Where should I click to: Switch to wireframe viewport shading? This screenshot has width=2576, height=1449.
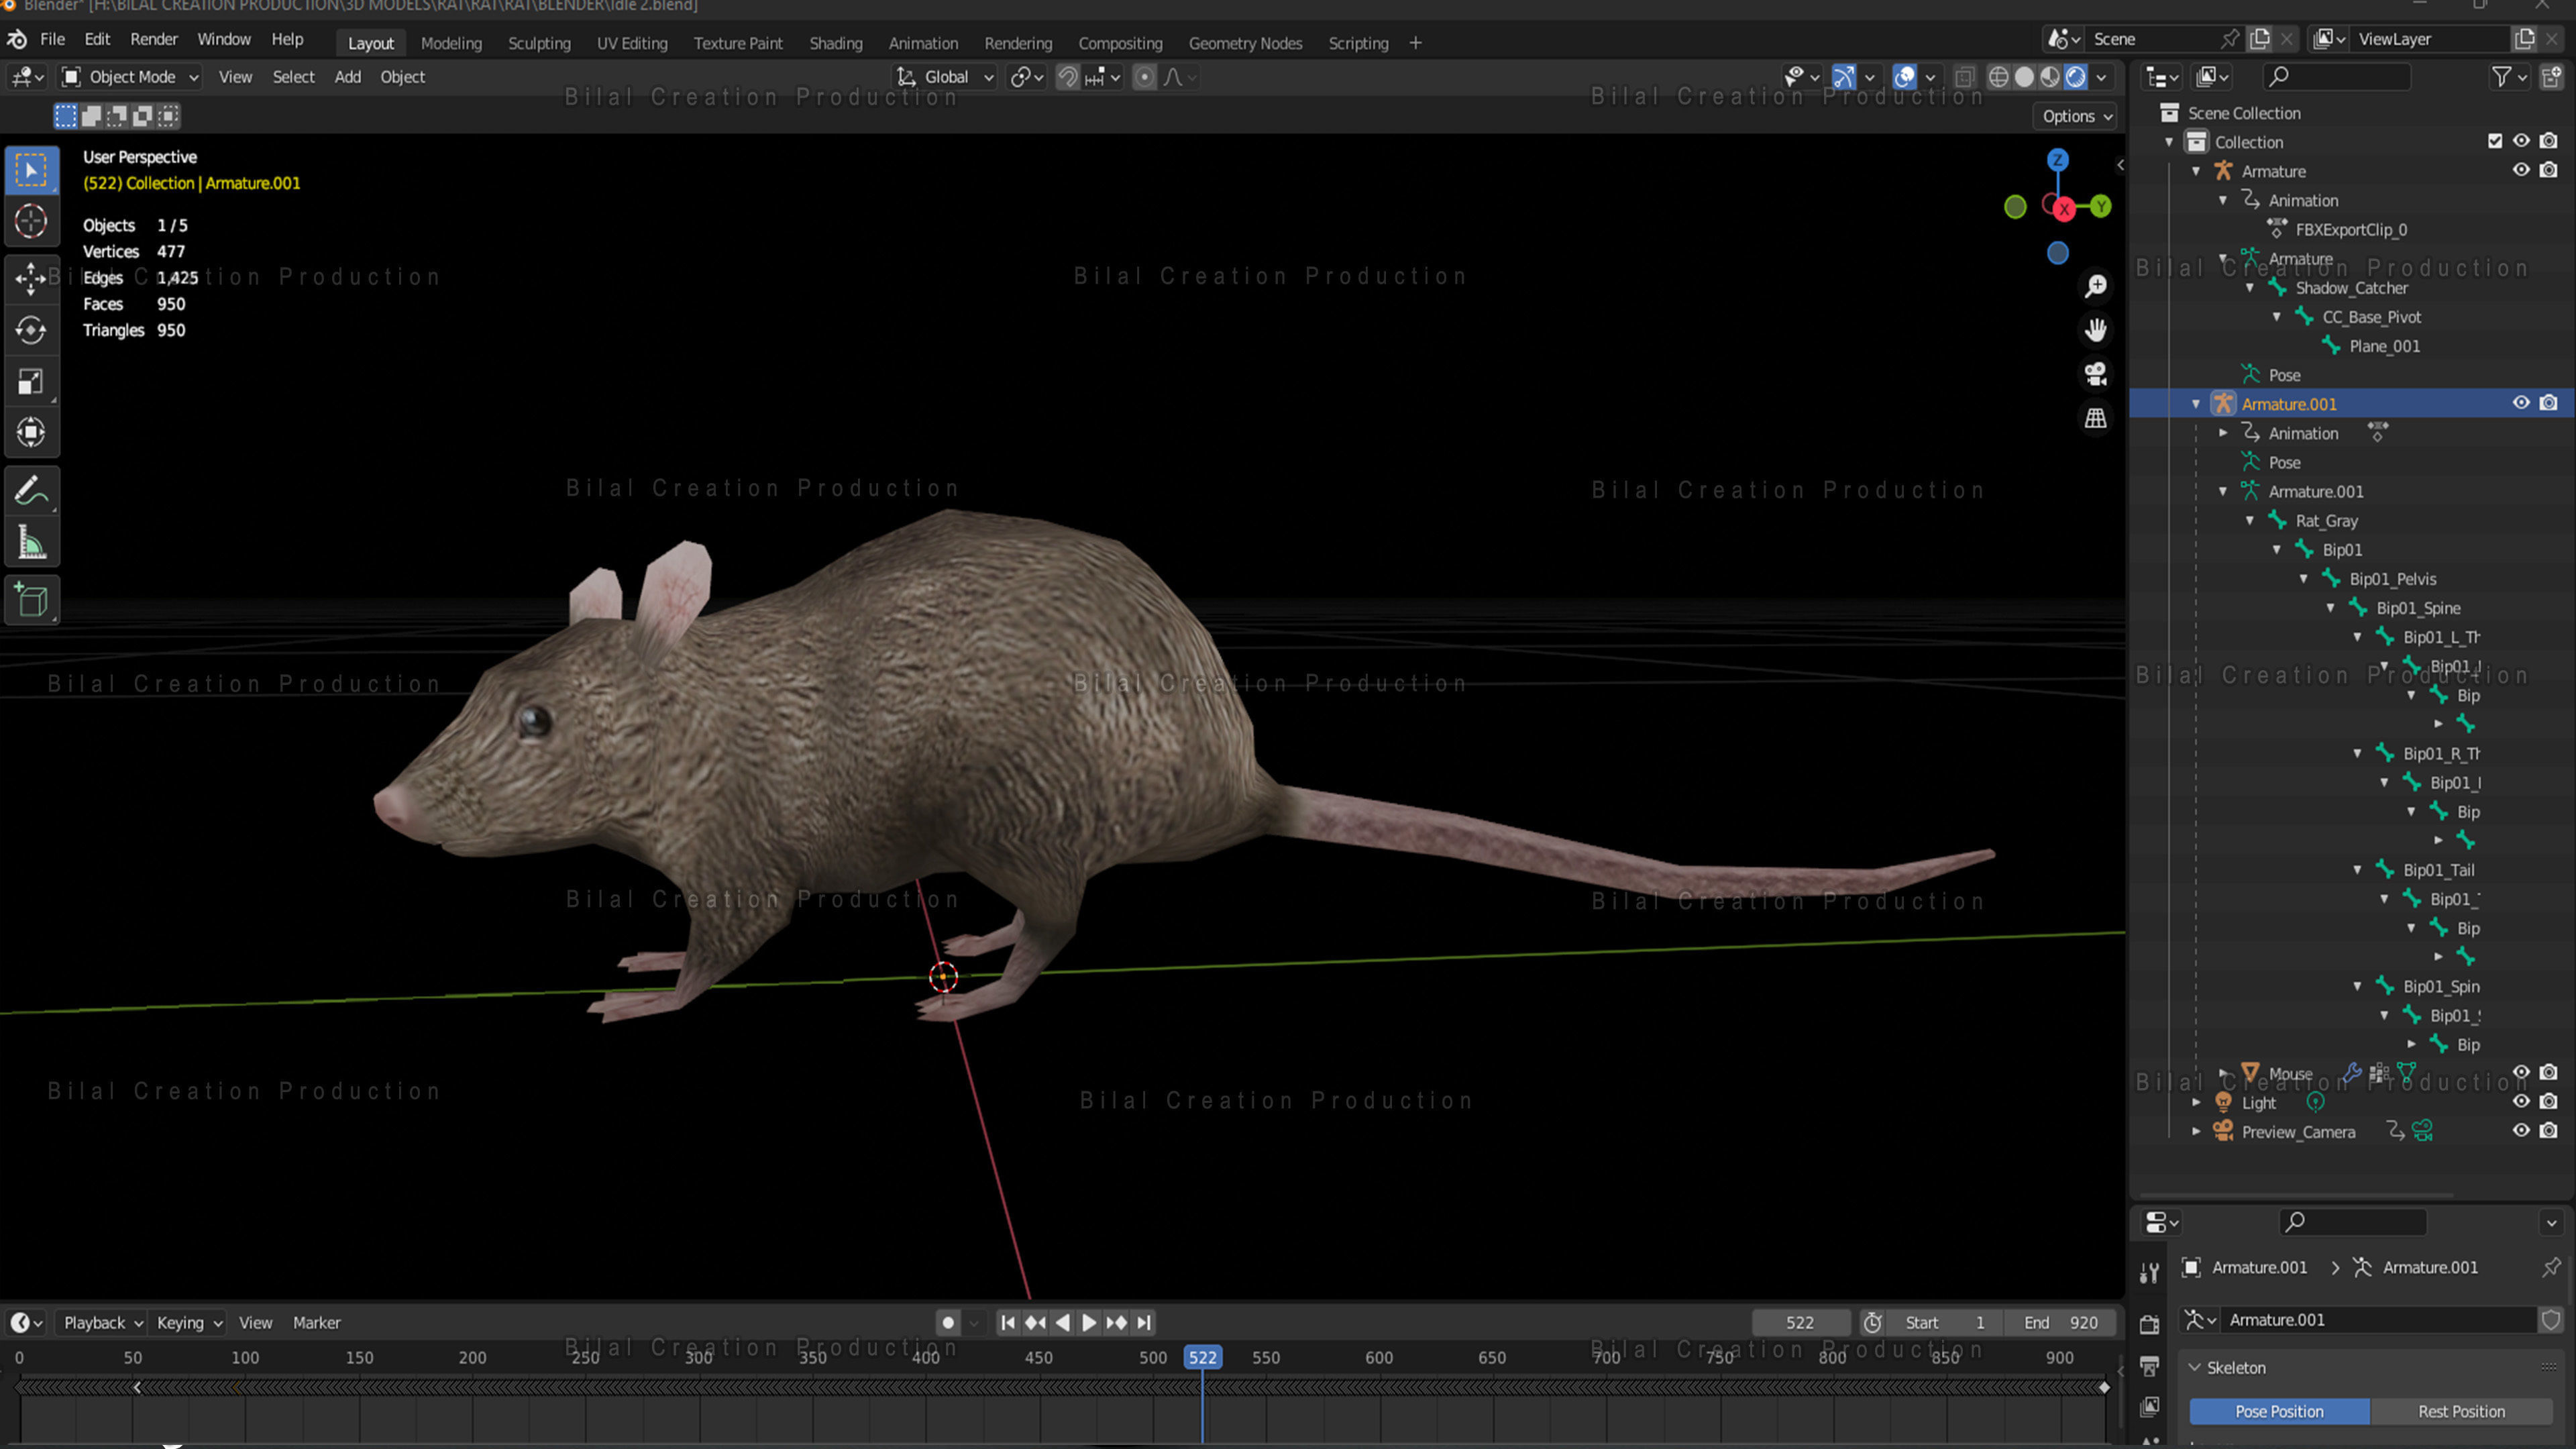click(1998, 77)
